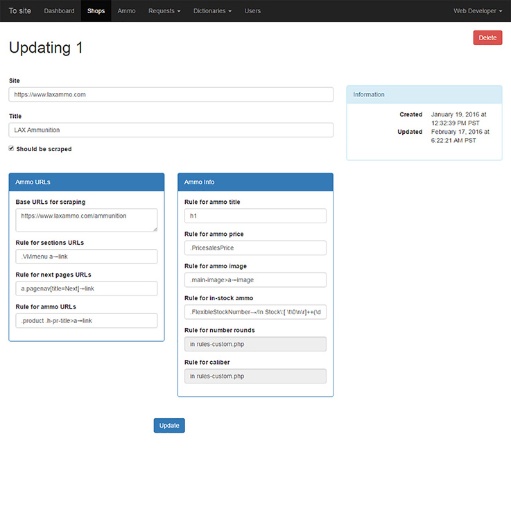Navigate to the Users page
511x511 pixels.
[252, 11]
